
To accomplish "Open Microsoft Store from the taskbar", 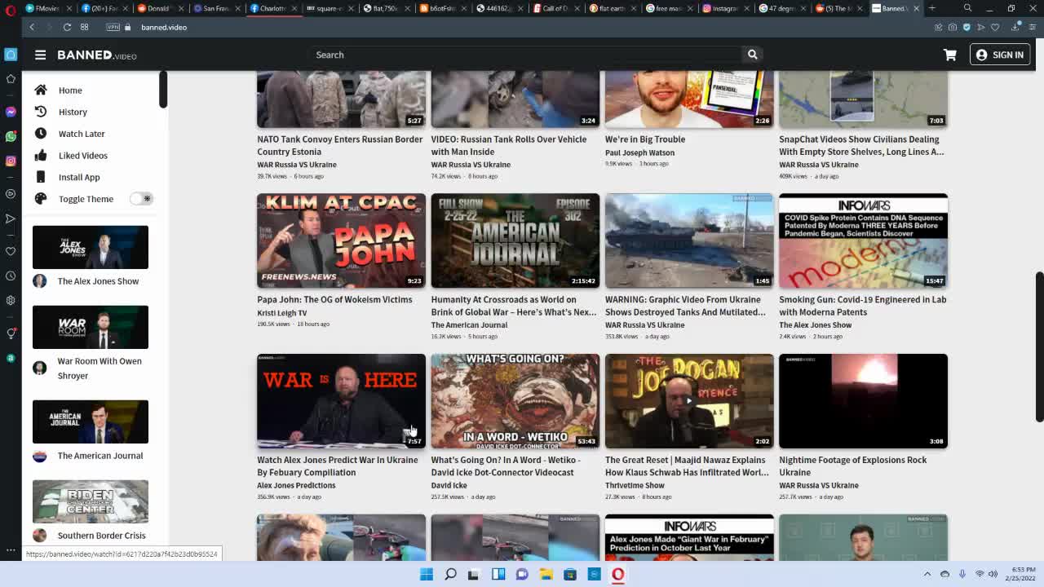I will (570, 574).
